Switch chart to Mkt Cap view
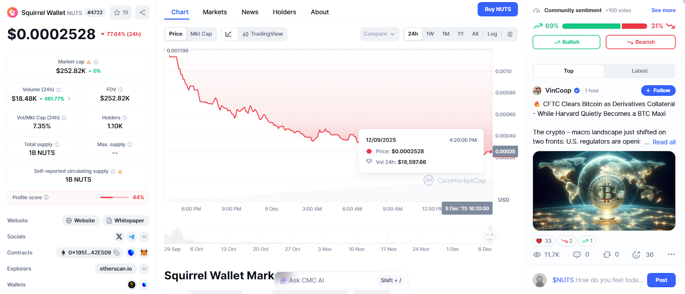 (x=201, y=34)
